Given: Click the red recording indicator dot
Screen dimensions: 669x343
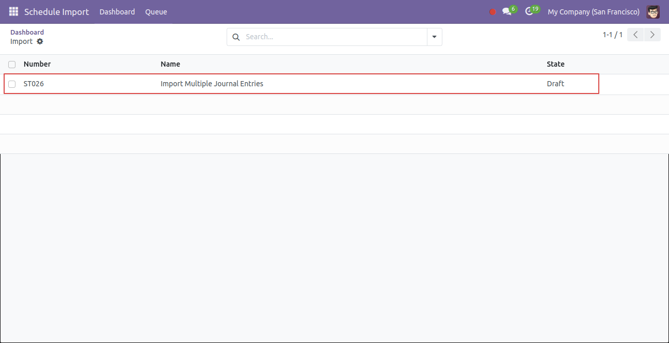Looking at the screenshot, I should pos(492,12).
